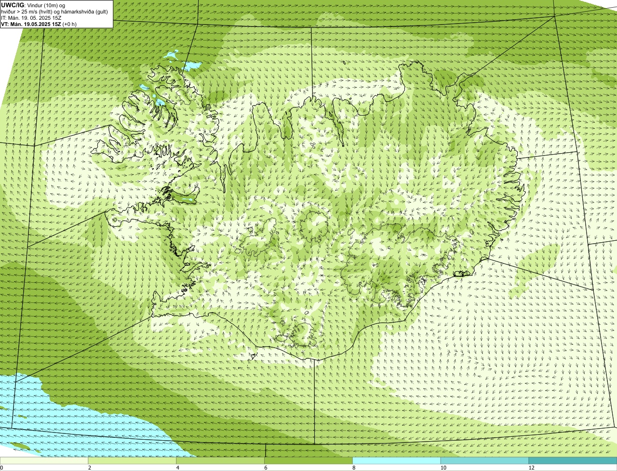This screenshot has height=471, width=617.
Task: Click the 2–4 m/s legend color segment
Action: click(x=133, y=461)
